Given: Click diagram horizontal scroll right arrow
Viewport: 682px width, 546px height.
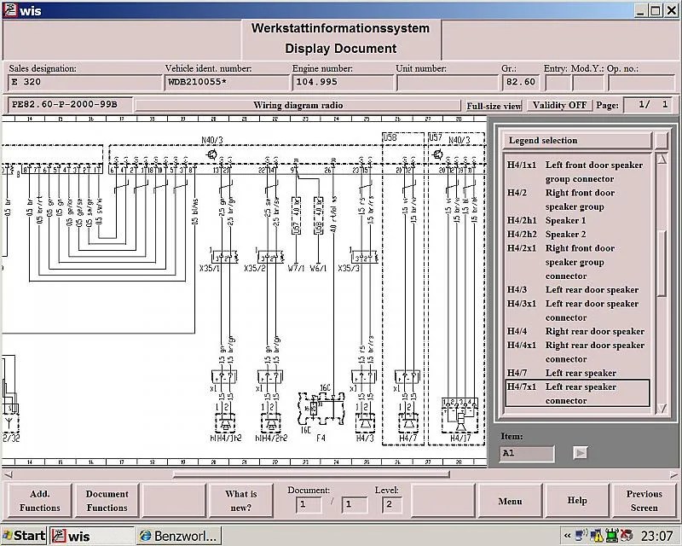Looking at the screenshot, I should [674, 474].
